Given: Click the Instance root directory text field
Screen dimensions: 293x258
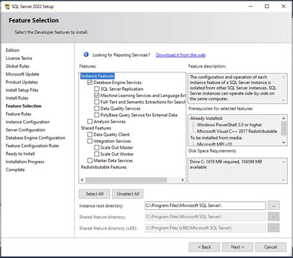Looking at the screenshot, I should 205,205.
